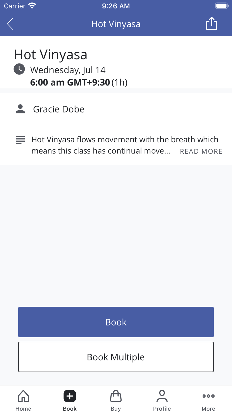
Task: Choose the Book Multiple option
Action: pyautogui.click(x=116, y=357)
